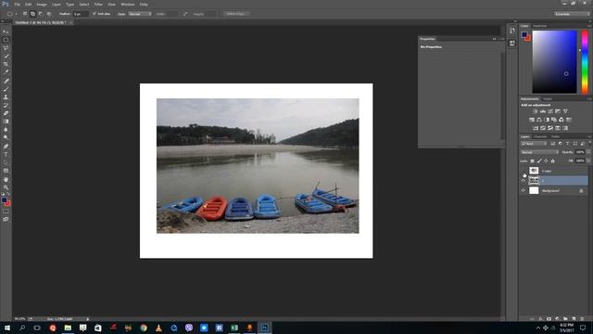Click the hue spectrum slider in Color panel
Image resolution: width=593 pixels, height=334 pixels.
tap(585, 62)
